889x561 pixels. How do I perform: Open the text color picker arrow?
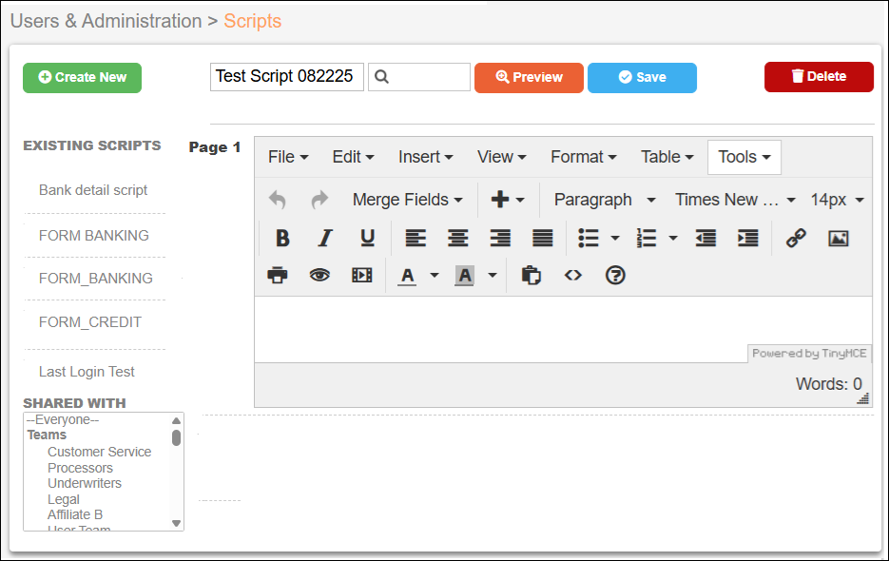pos(435,276)
